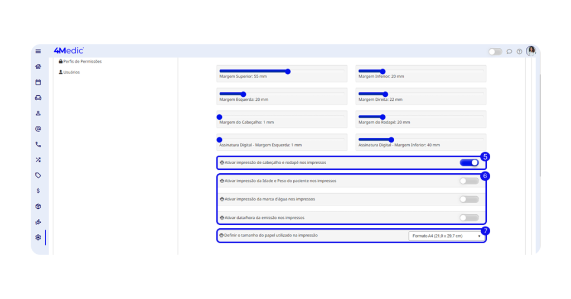
Task: Disable header and footer printing toggle
Action: [469, 163]
